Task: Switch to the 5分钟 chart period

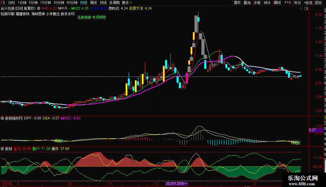Action: 33,3
